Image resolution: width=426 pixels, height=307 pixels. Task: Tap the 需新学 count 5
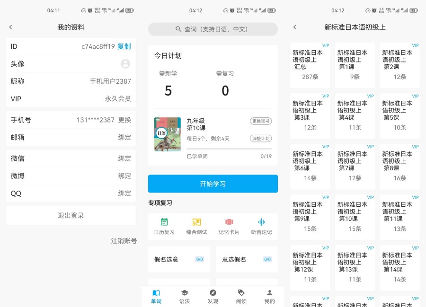pyautogui.click(x=168, y=91)
